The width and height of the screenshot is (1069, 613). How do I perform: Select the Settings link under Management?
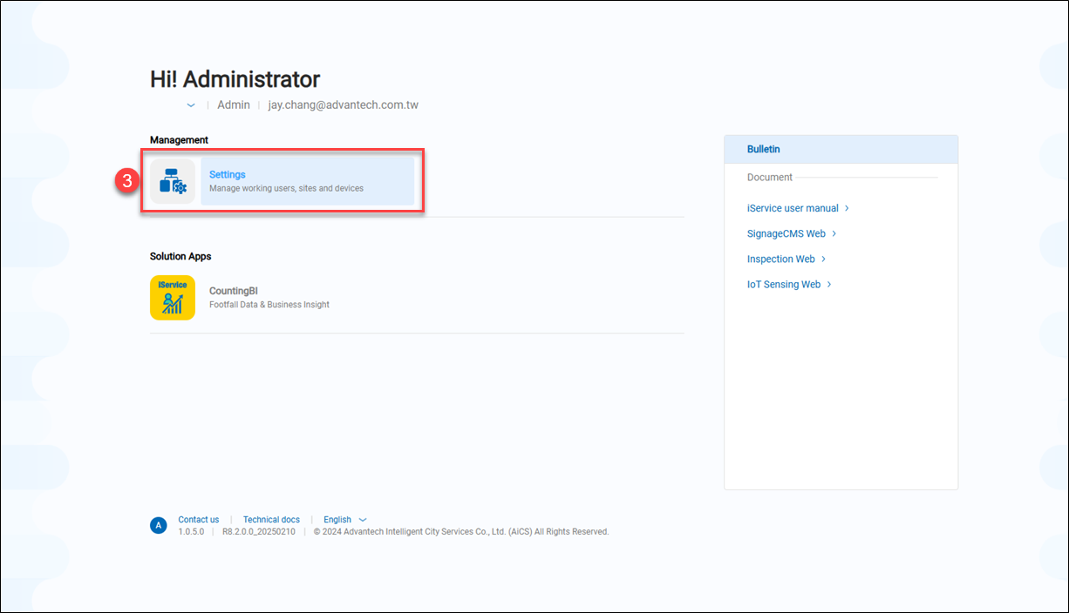click(x=227, y=174)
